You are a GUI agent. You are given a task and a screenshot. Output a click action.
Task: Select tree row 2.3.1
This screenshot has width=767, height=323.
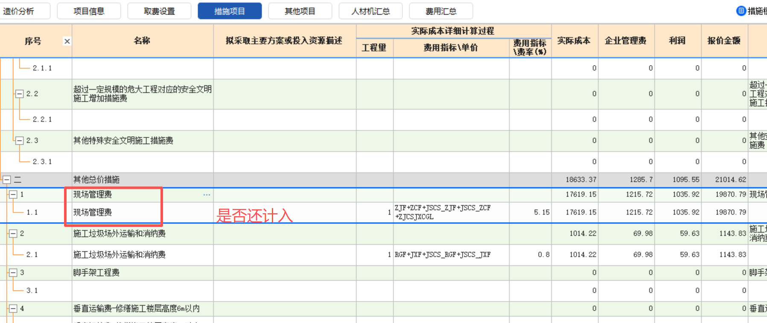[x=42, y=162]
